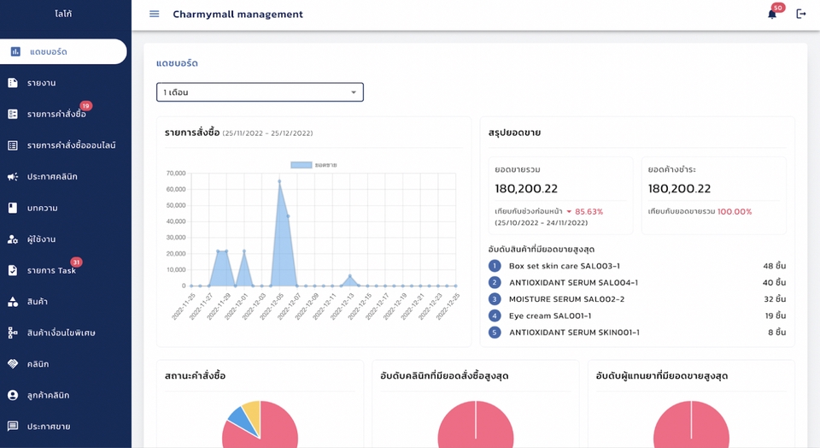This screenshot has height=448, width=820.
Task: Toggle the ยอดขาย chart legend
Action: (x=313, y=165)
